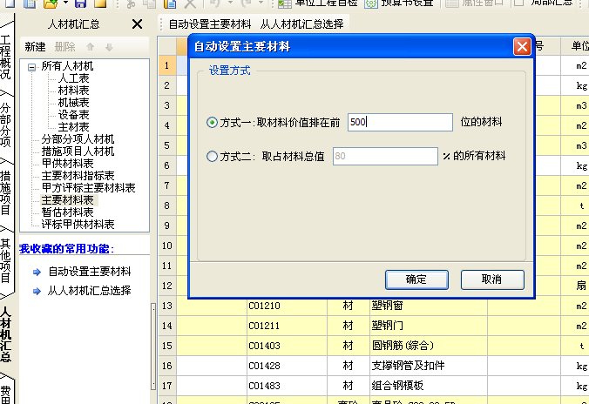Click blue arrow icon beside favorite 自动设置主要材料
Image resolution: width=589 pixels, height=404 pixels.
click(x=37, y=273)
